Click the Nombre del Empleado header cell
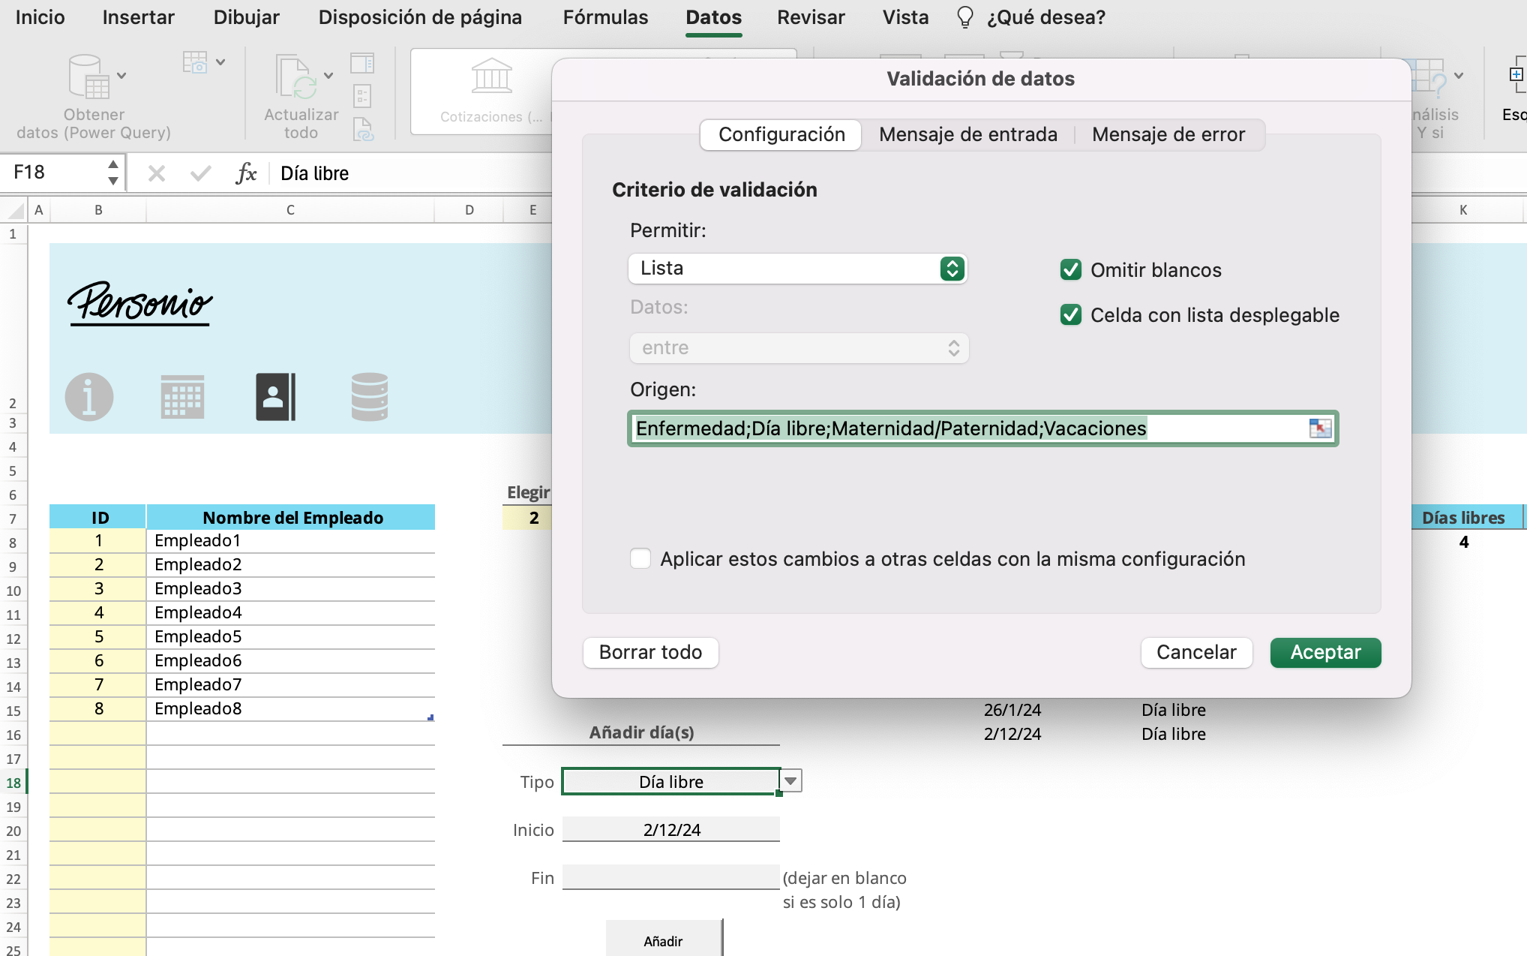 point(291,517)
